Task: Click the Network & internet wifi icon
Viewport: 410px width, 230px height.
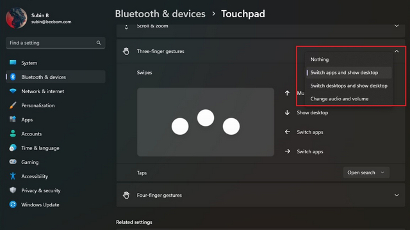Action: [x=13, y=91]
